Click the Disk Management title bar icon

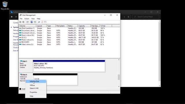pos(21,15)
